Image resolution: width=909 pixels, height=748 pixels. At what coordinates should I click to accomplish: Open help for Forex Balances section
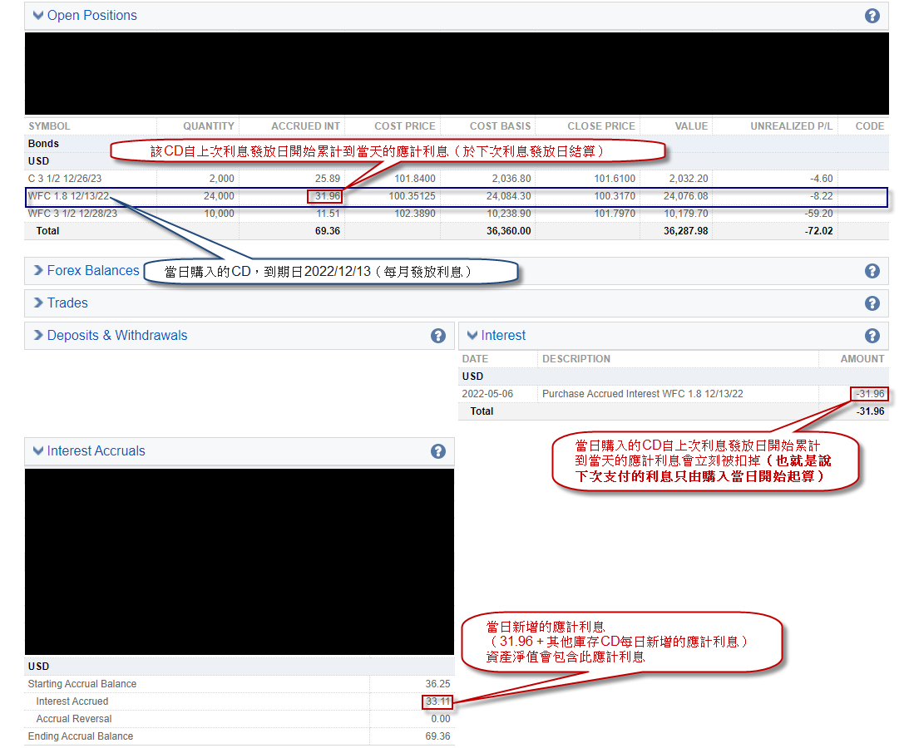872,271
